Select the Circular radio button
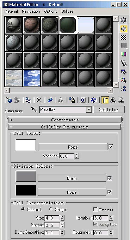The height and width of the screenshot is (240, 130). coord(23,209)
